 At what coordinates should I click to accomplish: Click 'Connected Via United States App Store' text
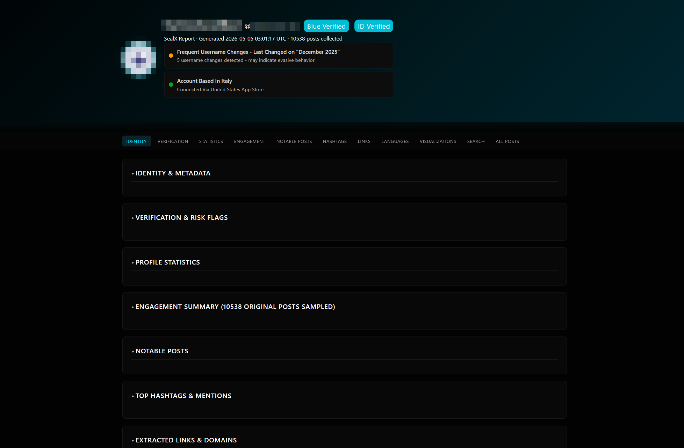coord(220,89)
